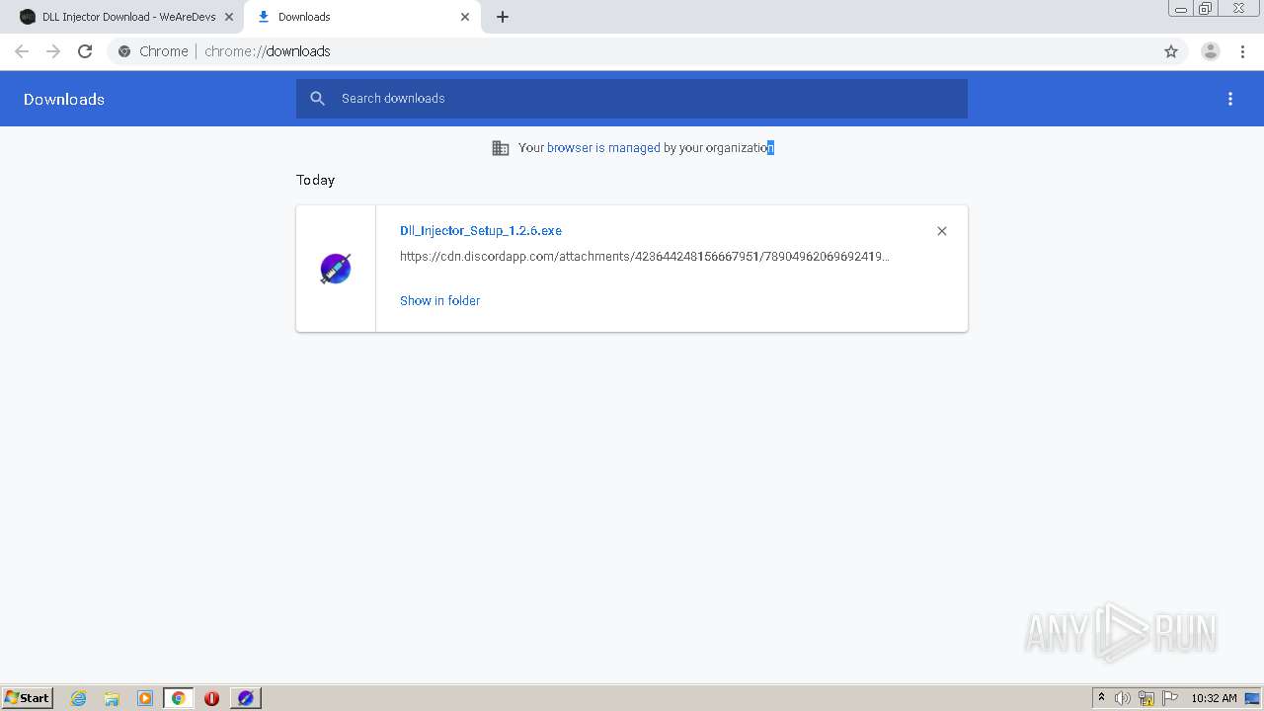Screen dimensions: 1264x711
Task: Minimize the Chrome window
Action: coord(1181,9)
